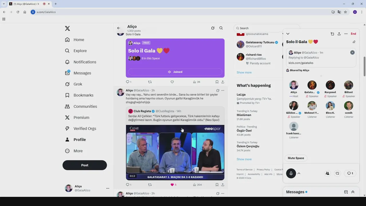Share the Space using upload icon
The height and width of the screenshot is (206, 366).
click(x=339, y=34)
